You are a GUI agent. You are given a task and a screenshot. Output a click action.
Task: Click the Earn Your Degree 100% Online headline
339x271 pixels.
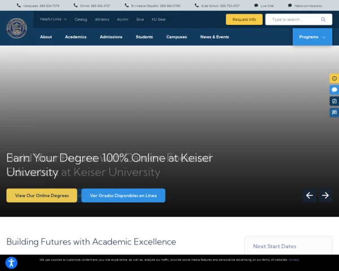pyautogui.click(x=110, y=165)
